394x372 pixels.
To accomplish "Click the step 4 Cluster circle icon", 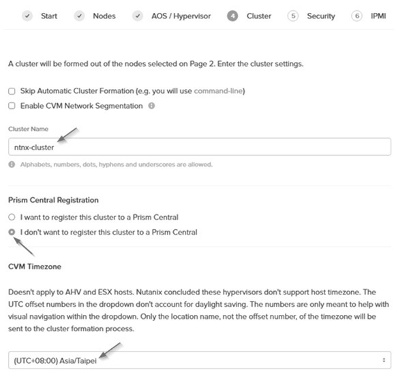I will pos(232,16).
